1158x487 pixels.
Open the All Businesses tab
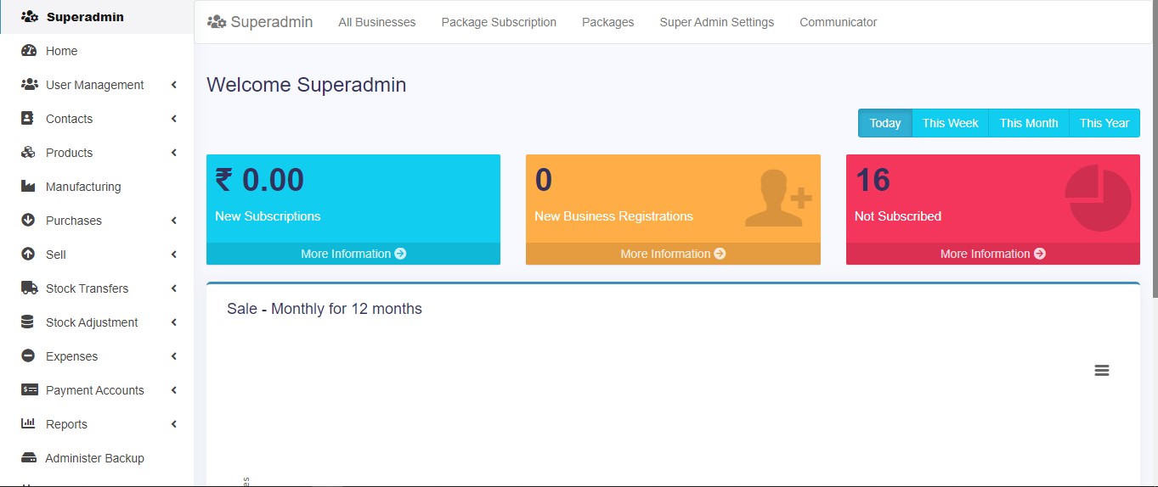376,22
